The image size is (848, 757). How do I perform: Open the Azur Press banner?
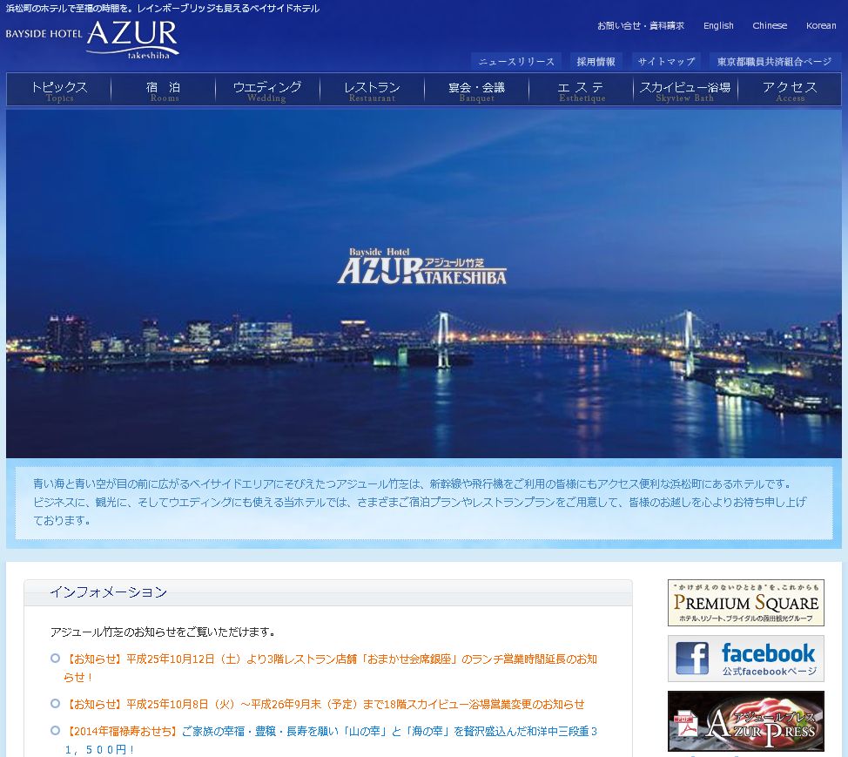pyautogui.click(x=746, y=720)
